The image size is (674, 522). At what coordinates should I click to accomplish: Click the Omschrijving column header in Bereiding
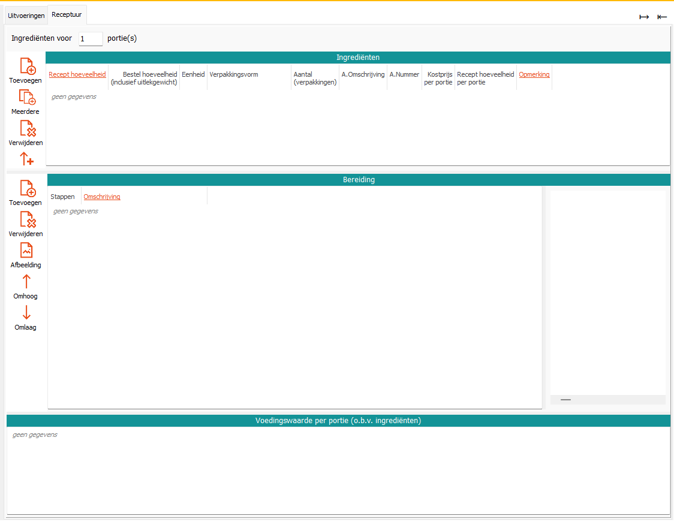pyautogui.click(x=102, y=197)
